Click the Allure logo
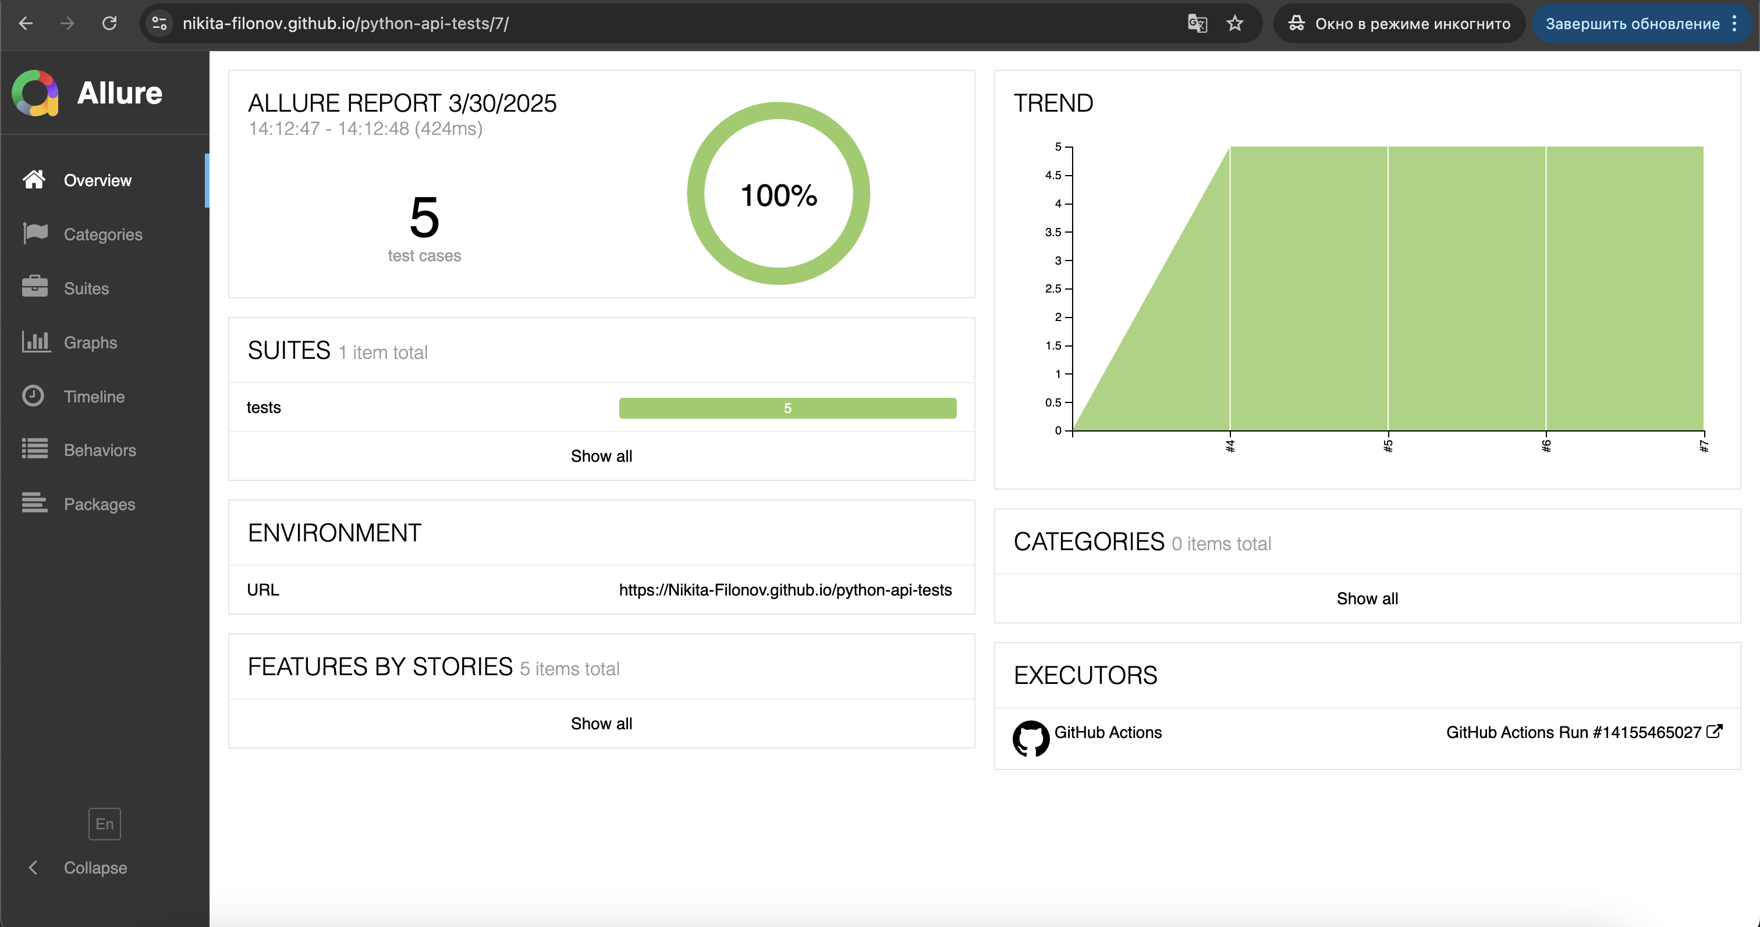The image size is (1760, 927). click(36, 93)
